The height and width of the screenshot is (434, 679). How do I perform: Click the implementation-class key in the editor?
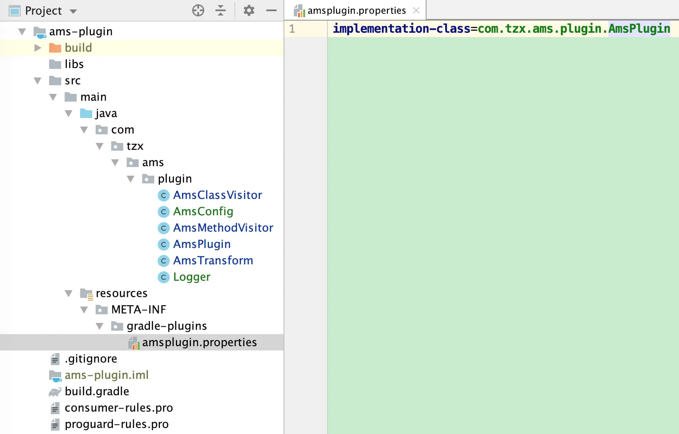(402, 29)
